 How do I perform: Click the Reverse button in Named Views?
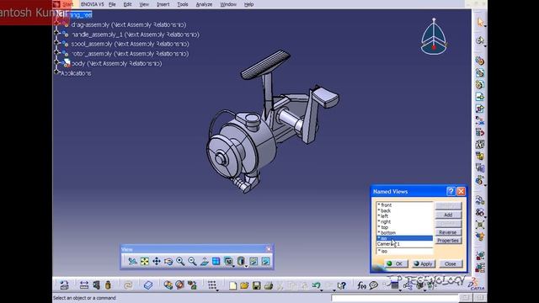click(x=448, y=232)
